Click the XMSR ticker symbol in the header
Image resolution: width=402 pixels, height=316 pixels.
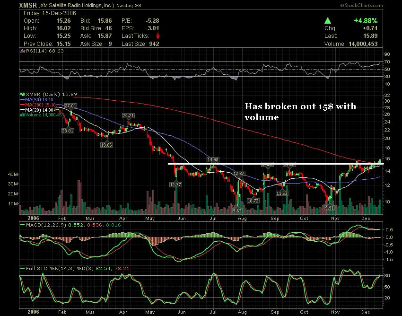click(28, 5)
